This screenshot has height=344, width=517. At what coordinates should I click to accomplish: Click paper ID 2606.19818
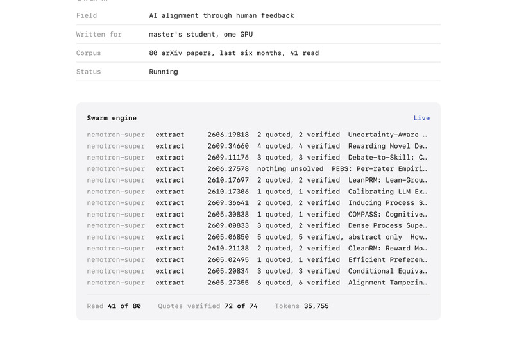[228, 135]
